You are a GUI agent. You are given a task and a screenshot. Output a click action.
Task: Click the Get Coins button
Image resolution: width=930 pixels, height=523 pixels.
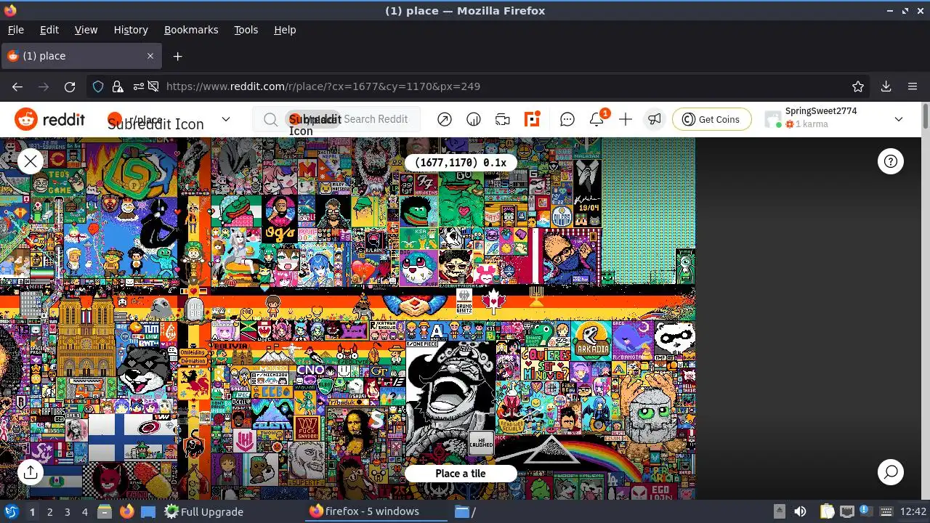711,119
